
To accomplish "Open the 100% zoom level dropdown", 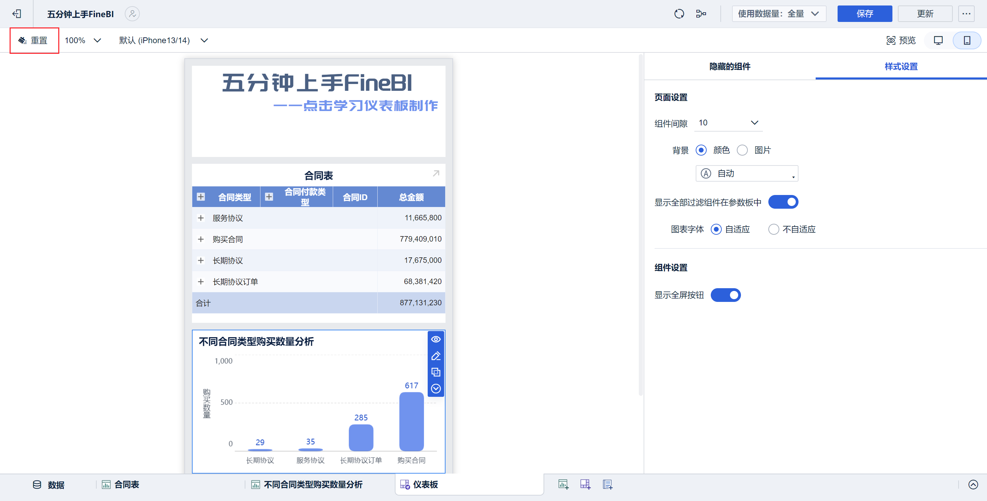I will click(x=82, y=40).
